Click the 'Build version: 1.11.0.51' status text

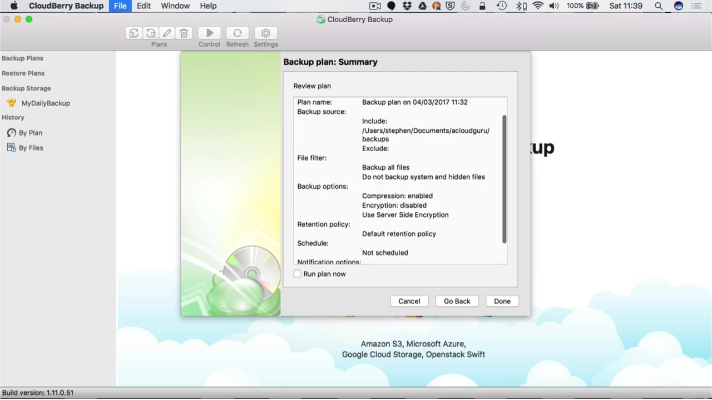38,393
